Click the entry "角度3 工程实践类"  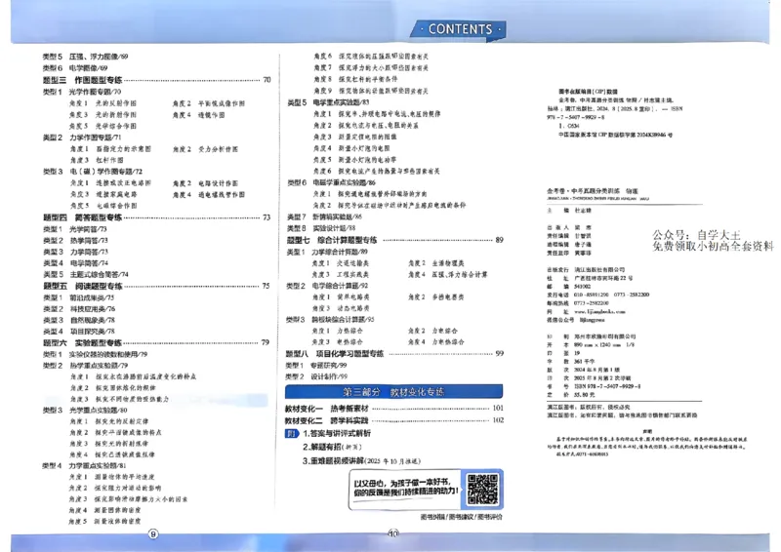click(x=341, y=275)
